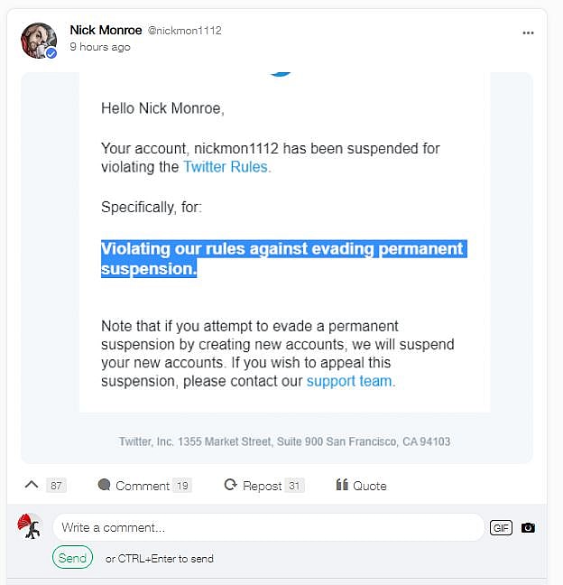Viewport: 563px width, 585px height.
Task: View the 87 upvotes count
Action: [56, 486]
